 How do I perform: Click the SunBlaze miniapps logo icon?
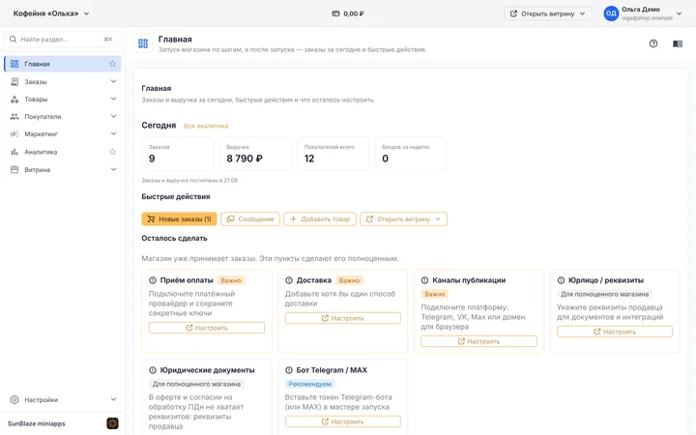[x=113, y=423]
